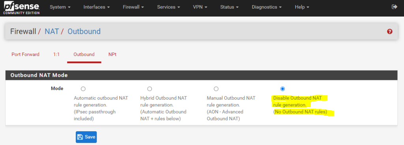Click the pfSense Community Edition logo

pos(22,8)
